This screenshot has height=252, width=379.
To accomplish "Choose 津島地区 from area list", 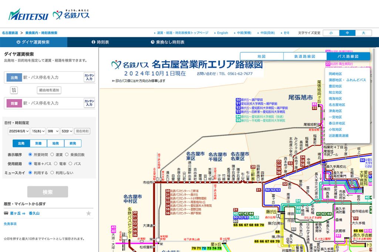I will (x=335, y=111).
